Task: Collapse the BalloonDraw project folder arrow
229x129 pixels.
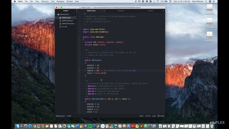Action: [x=57, y=14]
